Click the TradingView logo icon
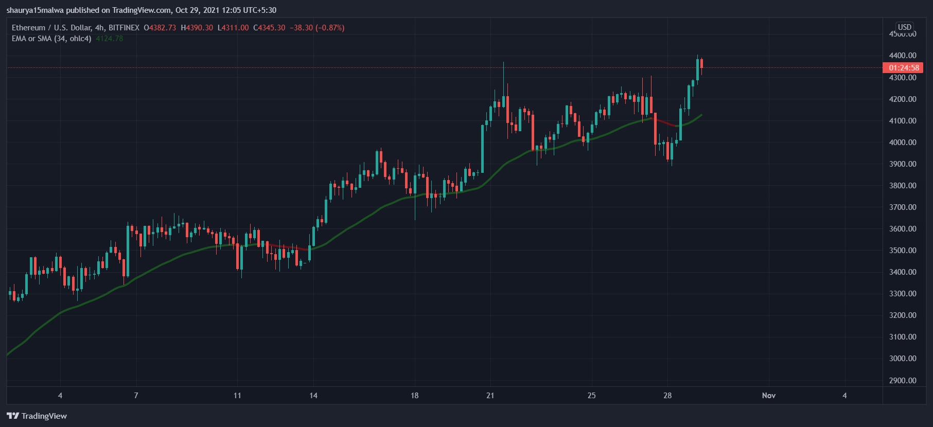The image size is (933, 427). click(13, 416)
